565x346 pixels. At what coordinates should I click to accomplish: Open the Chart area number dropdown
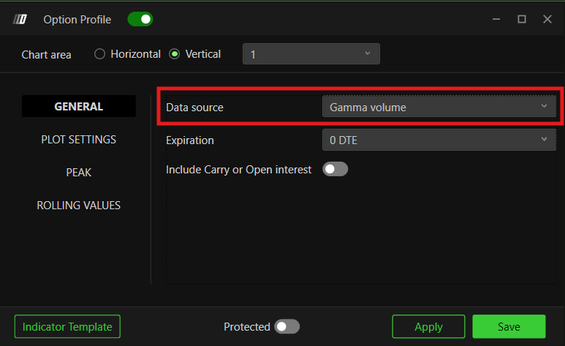[311, 54]
